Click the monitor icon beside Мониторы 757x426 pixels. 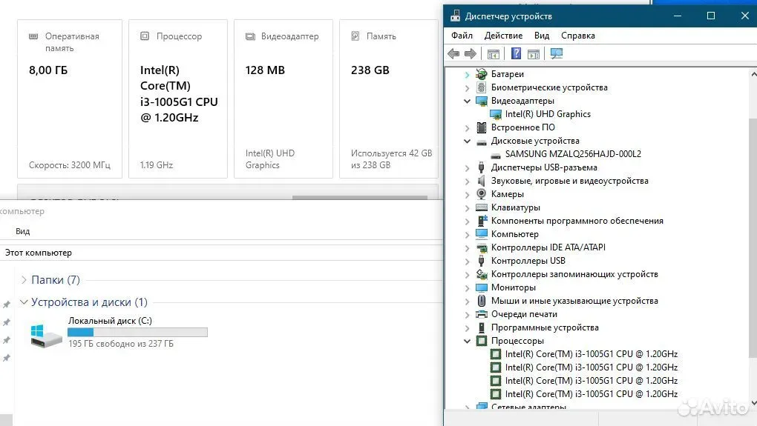coord(482,287)
